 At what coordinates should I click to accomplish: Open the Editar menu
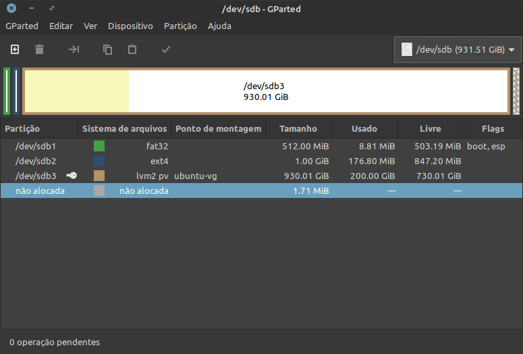point(61,26)
